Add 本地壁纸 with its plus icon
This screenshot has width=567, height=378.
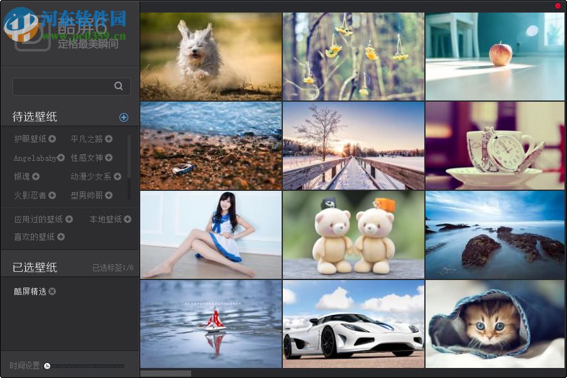tap(127, 219)
